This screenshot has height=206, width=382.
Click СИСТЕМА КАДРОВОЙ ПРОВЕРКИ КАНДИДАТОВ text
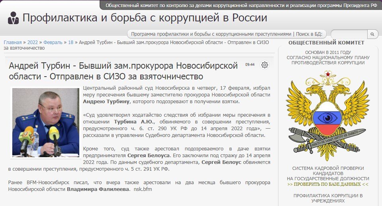[x=328, y=171]
